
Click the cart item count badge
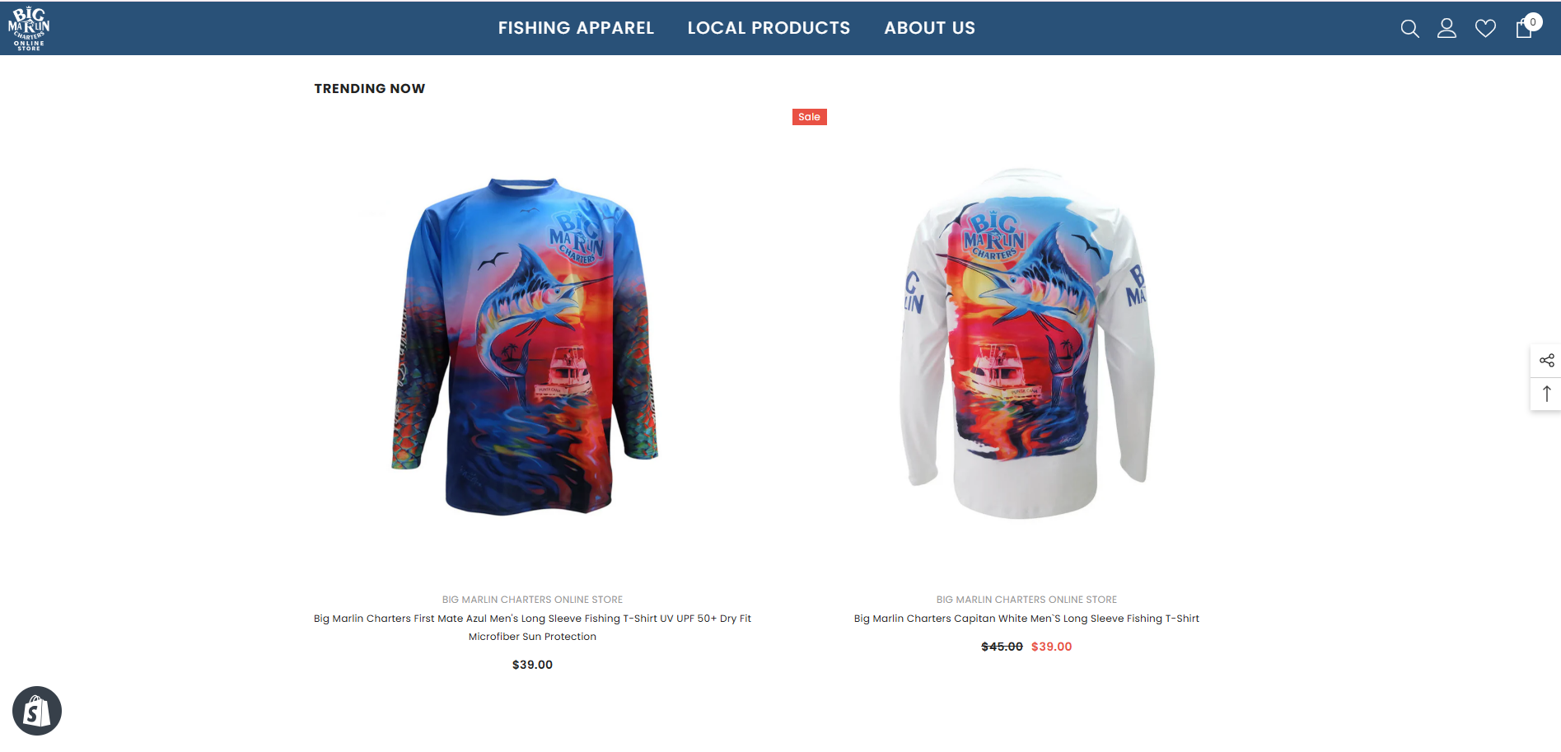pyautogui.click(x=1532, y=22)
